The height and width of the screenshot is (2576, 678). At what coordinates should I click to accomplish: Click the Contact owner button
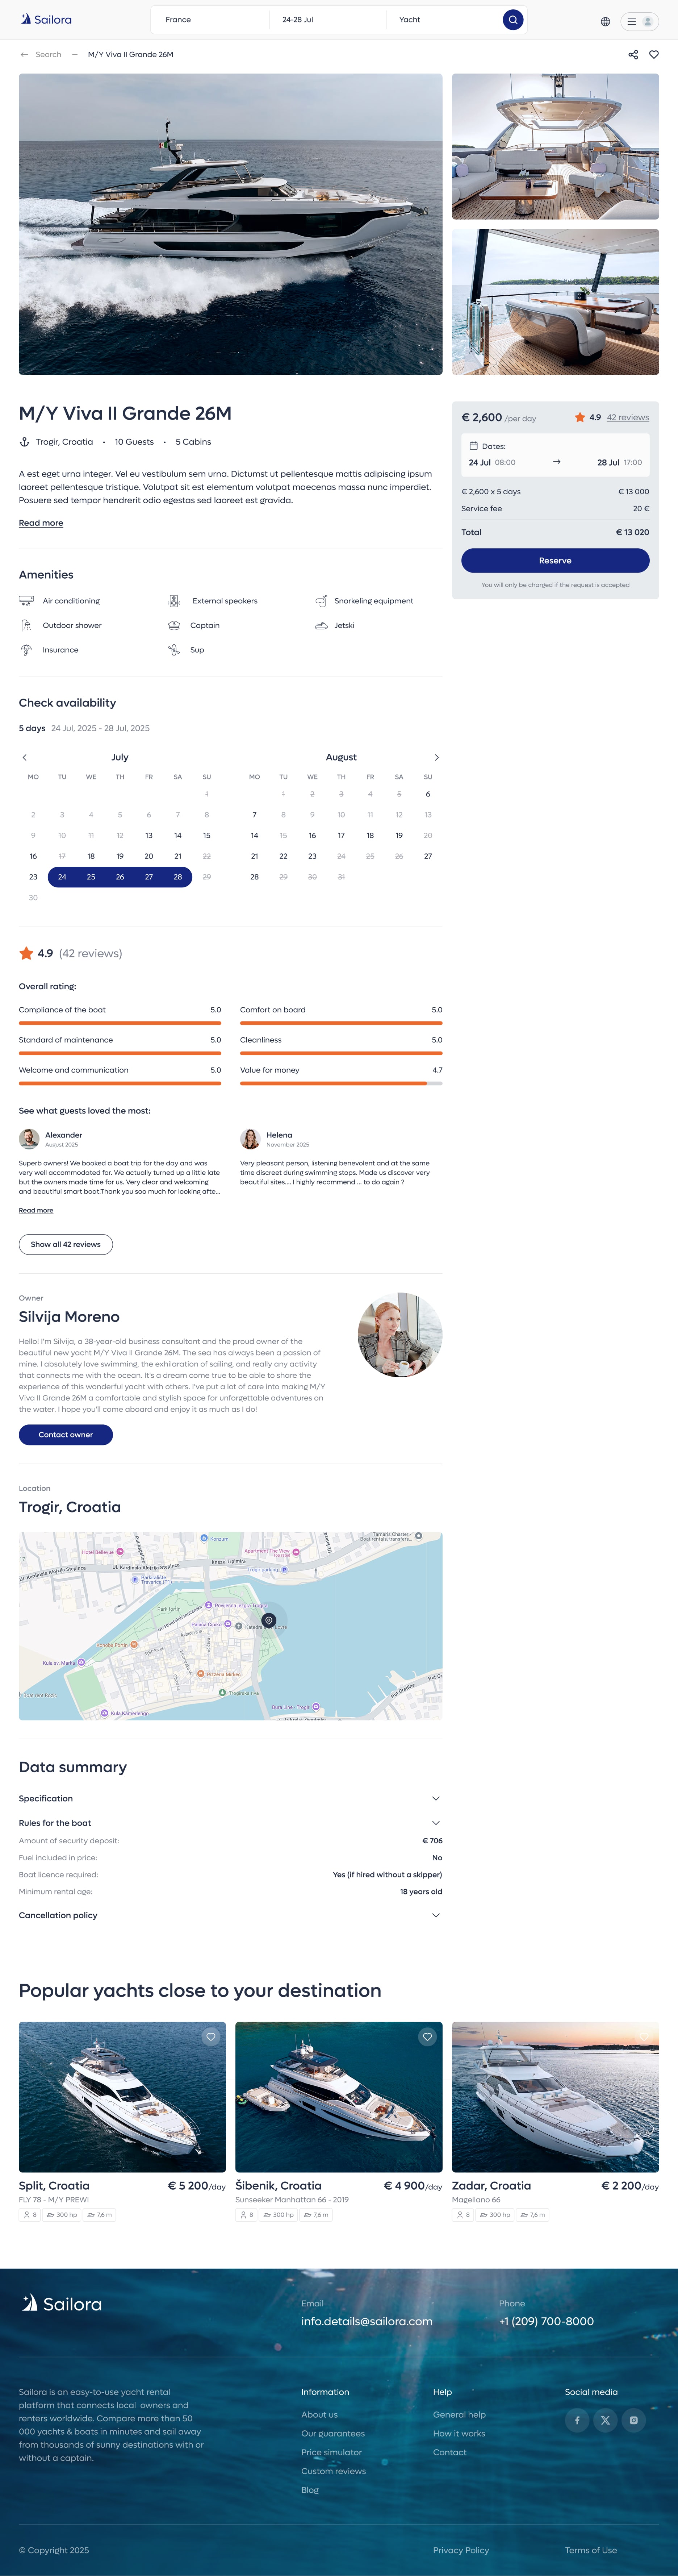66,1435
